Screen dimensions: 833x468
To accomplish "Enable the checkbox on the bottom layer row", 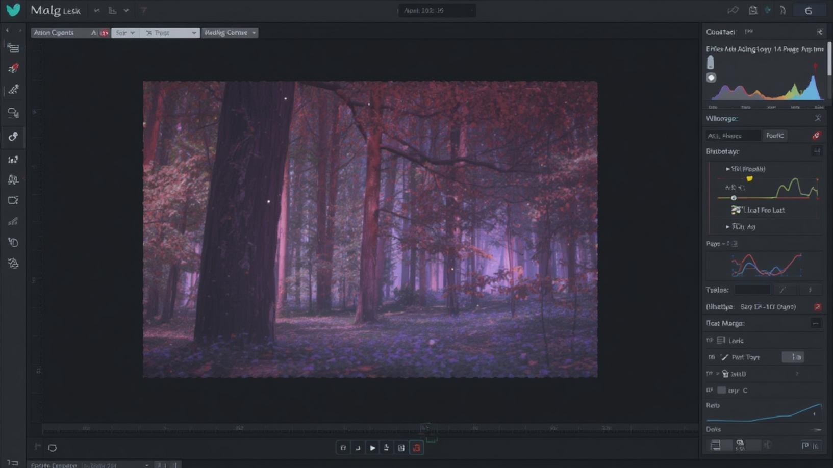I will (722, 390).
